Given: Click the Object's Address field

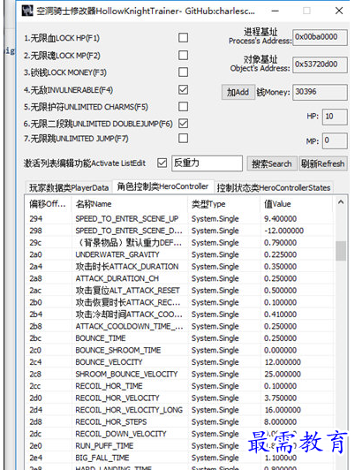Looking at the screenshot, I should tap(320, 64).
